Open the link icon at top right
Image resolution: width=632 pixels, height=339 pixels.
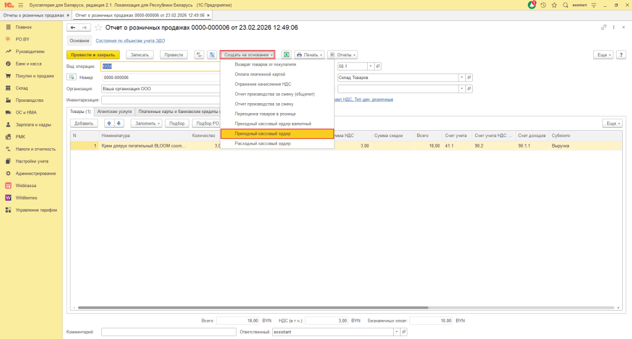[604, 28]
